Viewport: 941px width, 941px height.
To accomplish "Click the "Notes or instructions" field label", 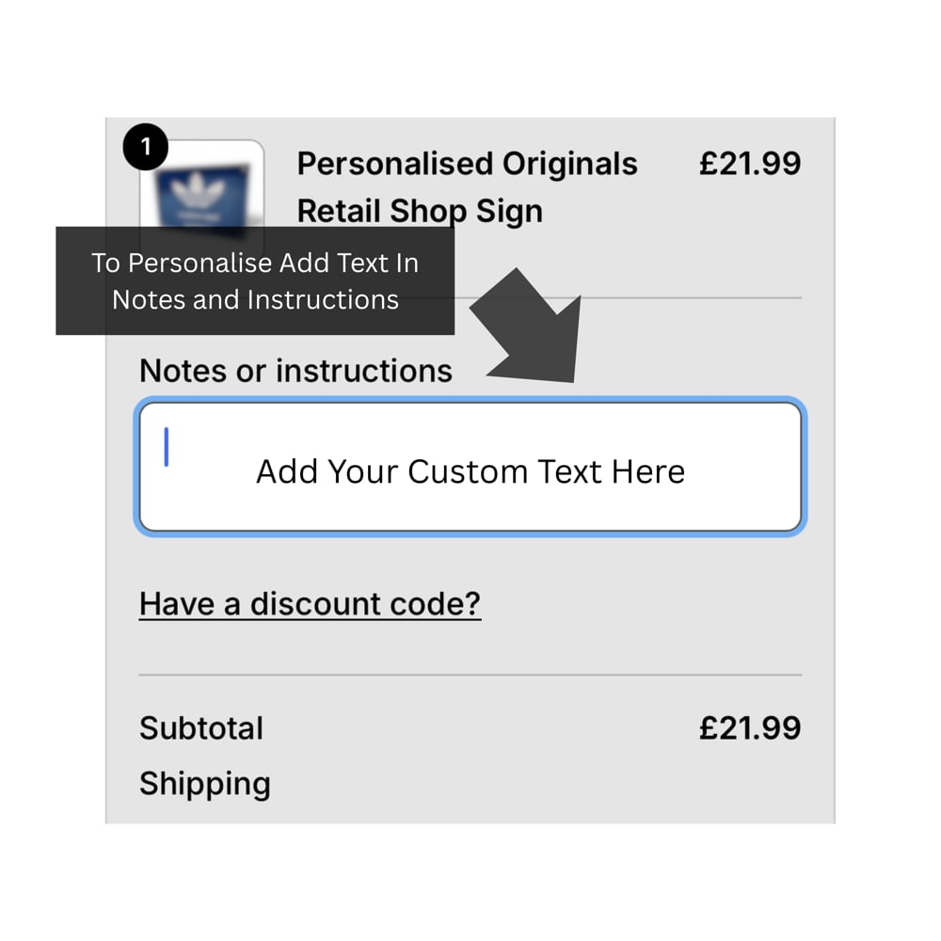I will (295, 371).
